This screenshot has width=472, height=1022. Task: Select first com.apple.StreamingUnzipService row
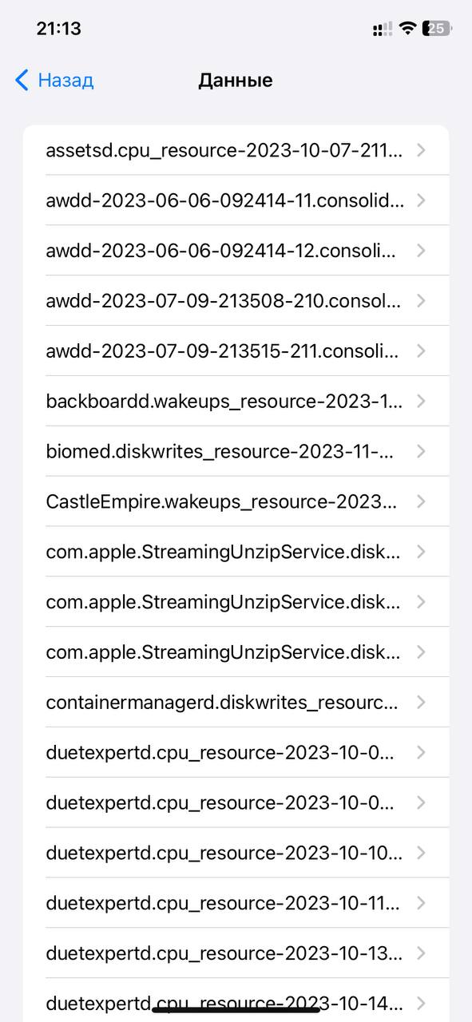pos(236,552)
